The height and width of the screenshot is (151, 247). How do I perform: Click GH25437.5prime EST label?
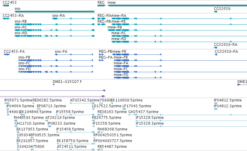click(x=143, y=112)
